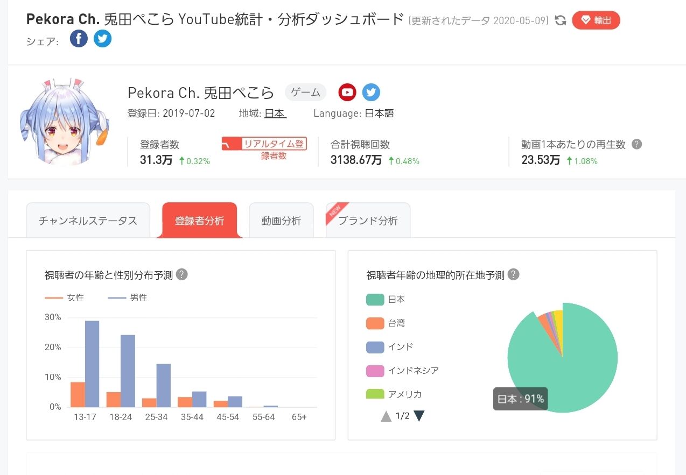Show help for 地理的所在地予測 chart
Viewport: 686px width, 475px height.
514,274
